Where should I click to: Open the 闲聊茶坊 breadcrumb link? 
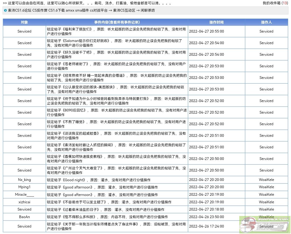148,11
